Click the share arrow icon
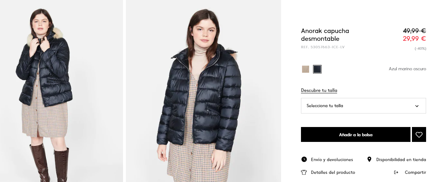 [396, 172]
